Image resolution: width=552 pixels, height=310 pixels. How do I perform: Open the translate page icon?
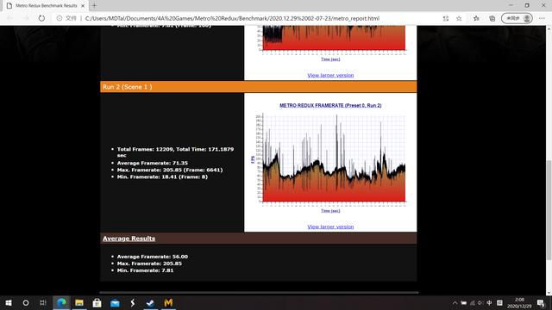pyautogui.click(x=446, y=18)
